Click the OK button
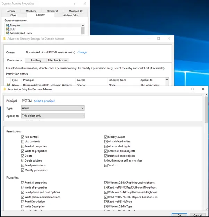Image resolution: width=209 pixels, height=217 pixels. (179, 215)
